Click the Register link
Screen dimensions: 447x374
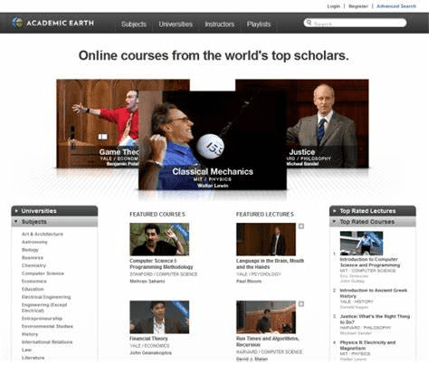click(x=358, y=6)
